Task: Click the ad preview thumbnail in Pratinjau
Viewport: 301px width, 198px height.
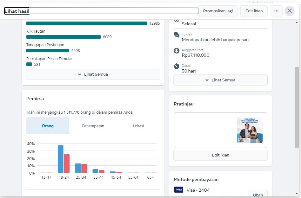Action: pyautogui.click(x=250, y=130)
